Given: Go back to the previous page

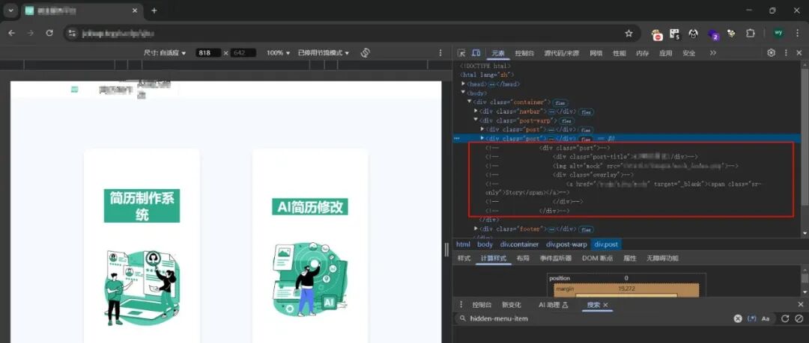Looking at the screenshot, I should coord(11,33).
